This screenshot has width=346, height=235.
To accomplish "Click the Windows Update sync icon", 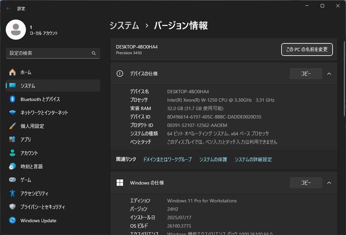I will [x=12, y=220].
